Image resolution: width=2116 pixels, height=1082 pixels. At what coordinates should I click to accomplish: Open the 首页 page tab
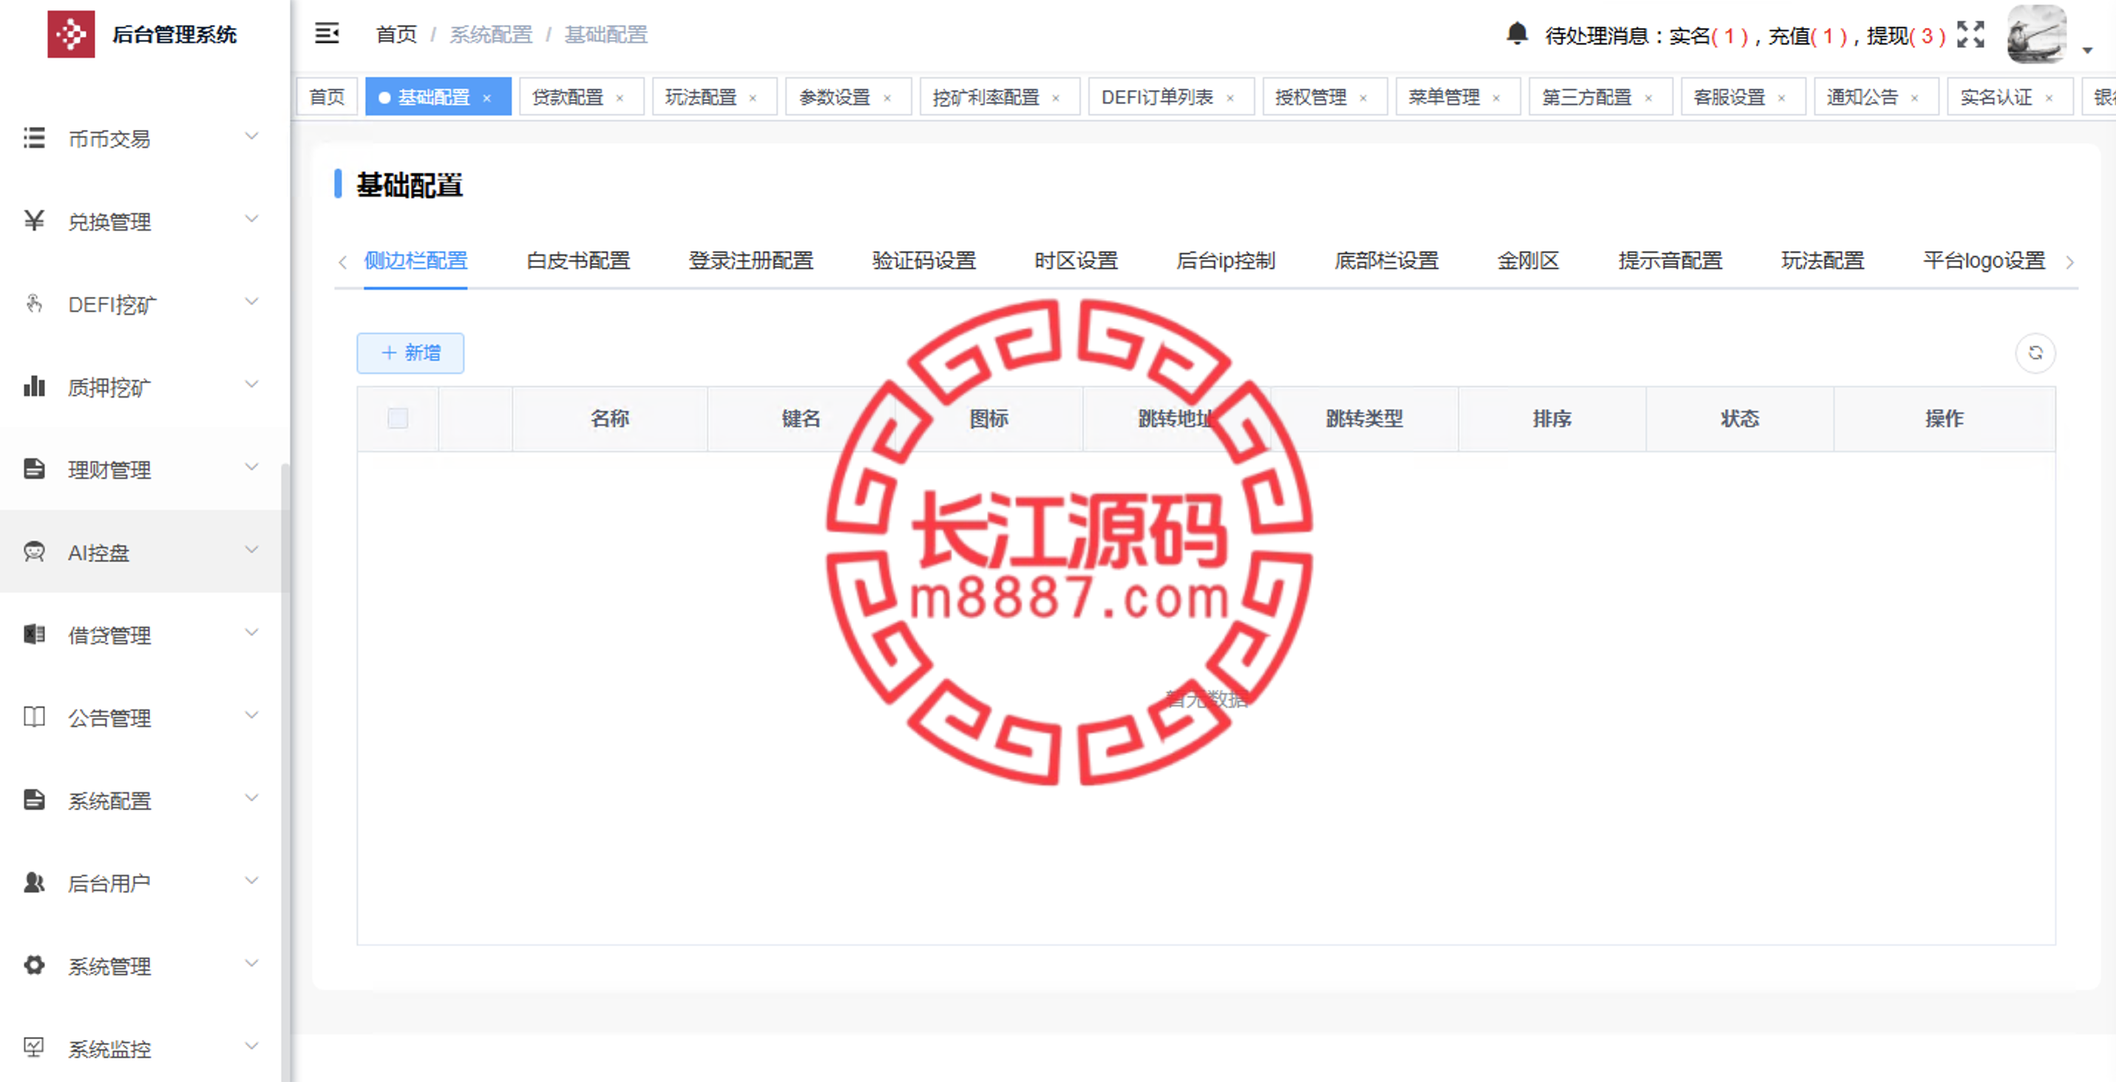[326, 98]
